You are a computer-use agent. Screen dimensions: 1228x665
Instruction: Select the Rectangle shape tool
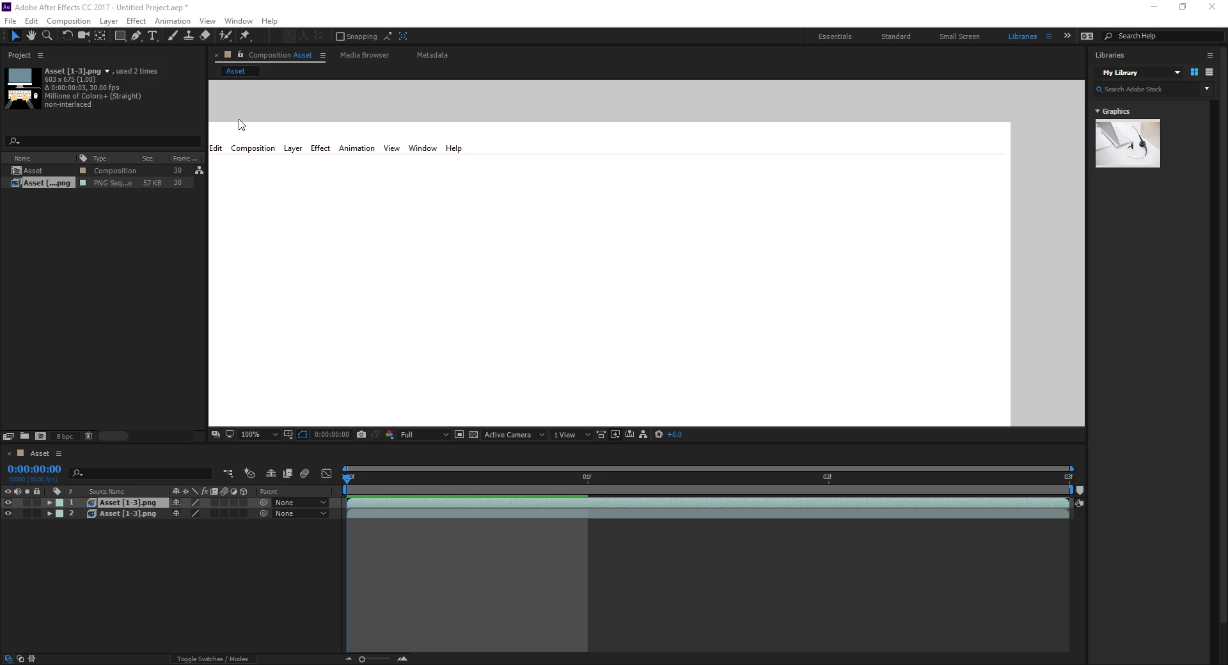(x=120, y=36)
